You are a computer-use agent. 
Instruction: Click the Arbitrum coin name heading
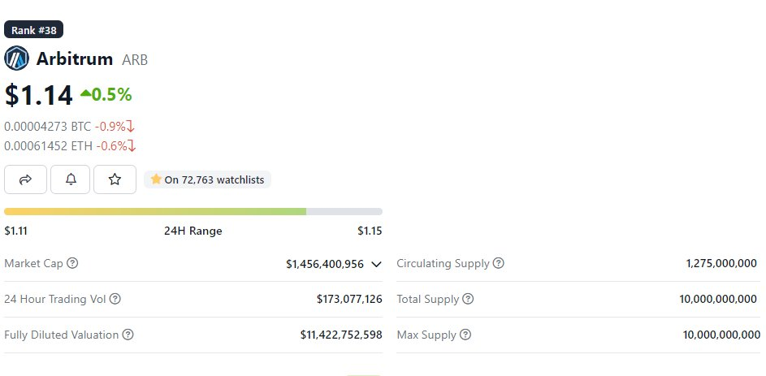point(76,58)
